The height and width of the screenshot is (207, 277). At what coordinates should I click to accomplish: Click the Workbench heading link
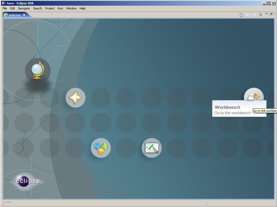(227, 107)
